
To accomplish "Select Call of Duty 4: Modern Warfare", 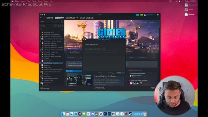I will pyautogui.click(x=52, y=41).
